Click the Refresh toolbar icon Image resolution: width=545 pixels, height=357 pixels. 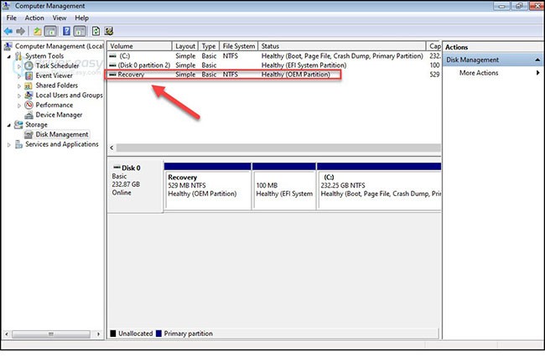(x=97, y=30)
